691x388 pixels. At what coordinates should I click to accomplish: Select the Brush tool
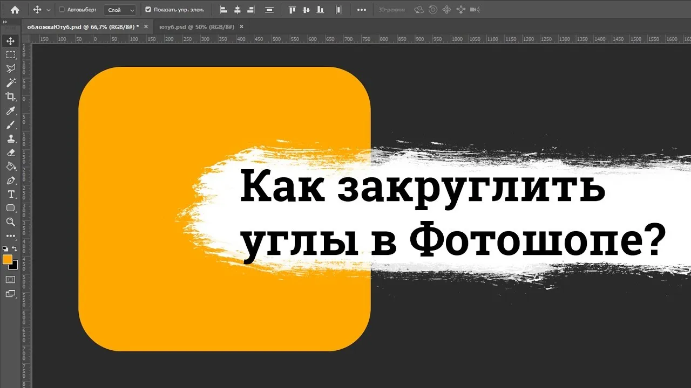[10, 124]
